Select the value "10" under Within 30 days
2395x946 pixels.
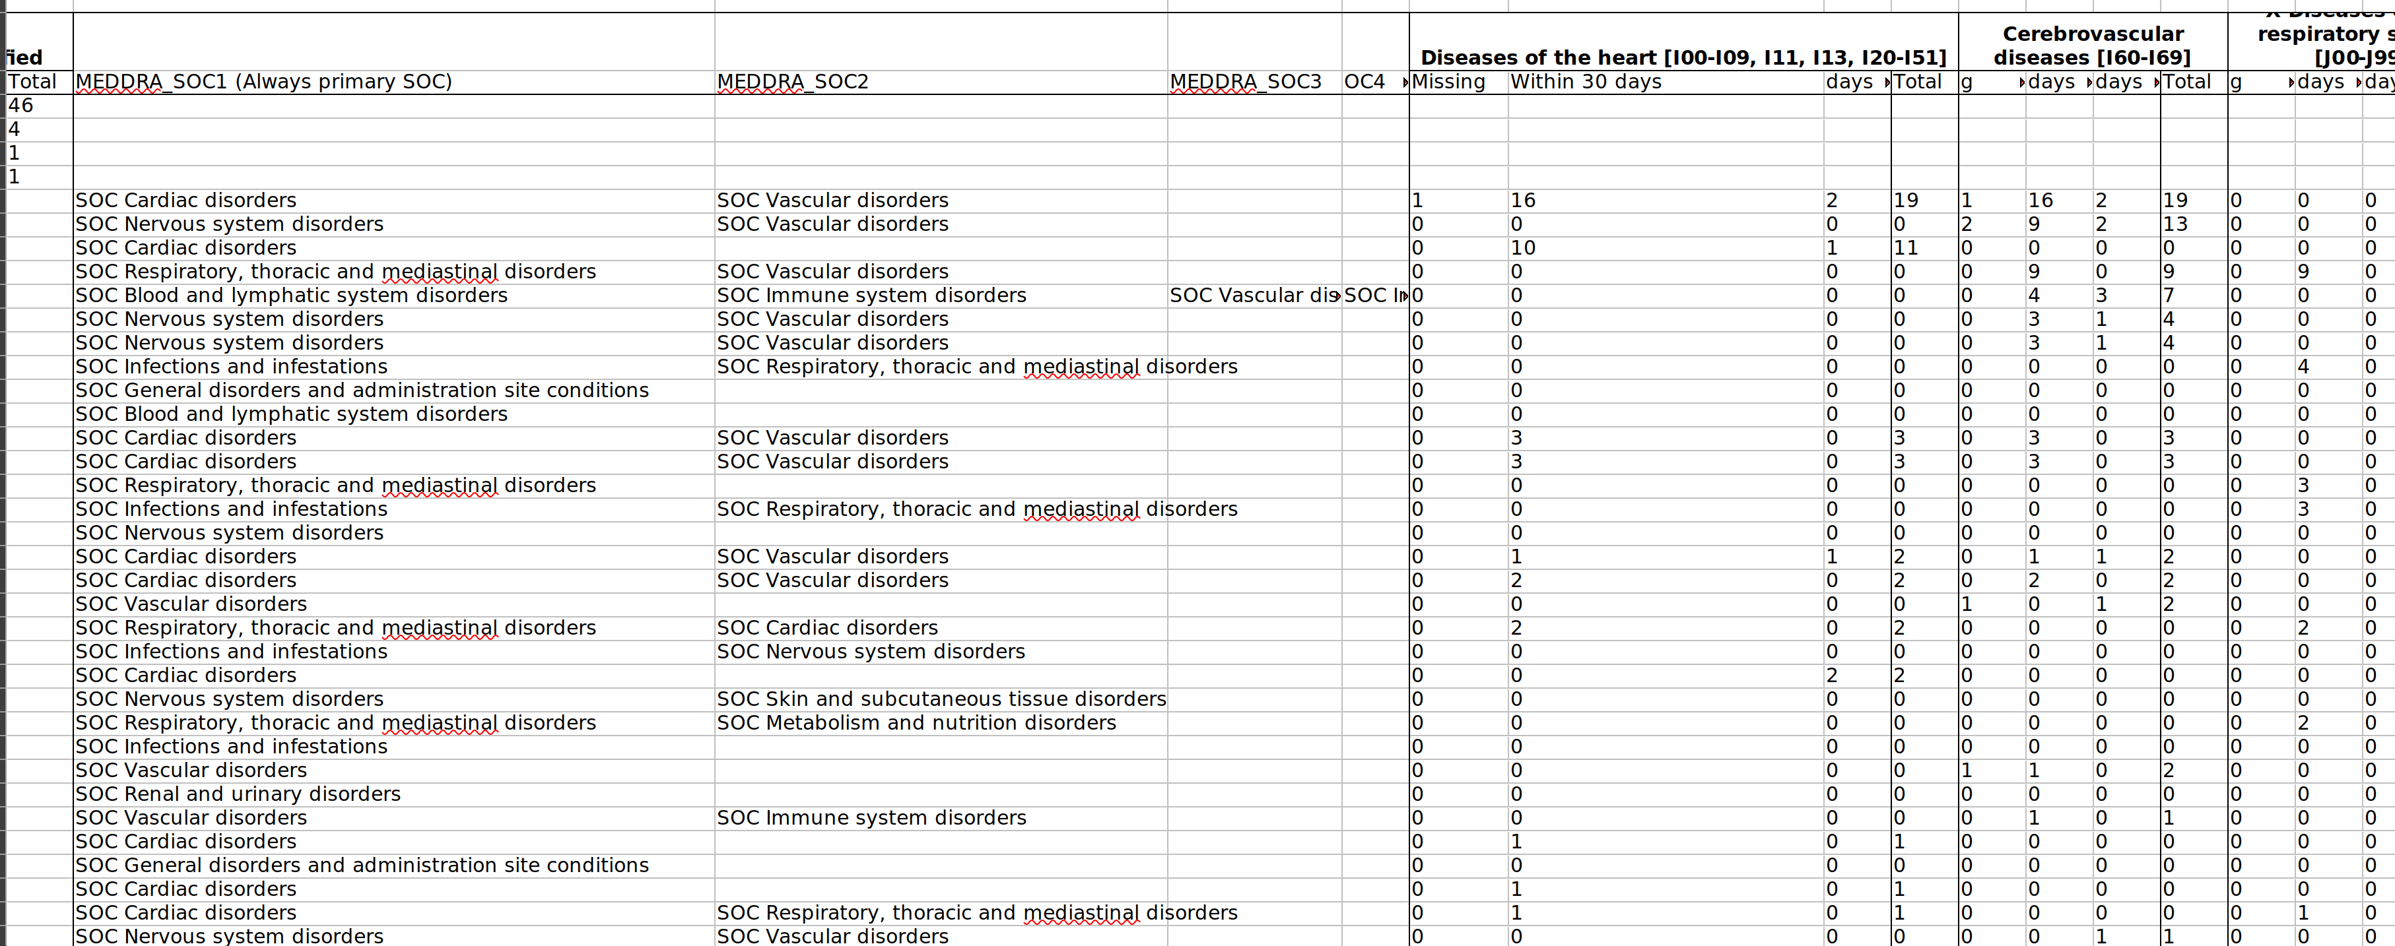pyautogui.click(x=1665, y=248)
